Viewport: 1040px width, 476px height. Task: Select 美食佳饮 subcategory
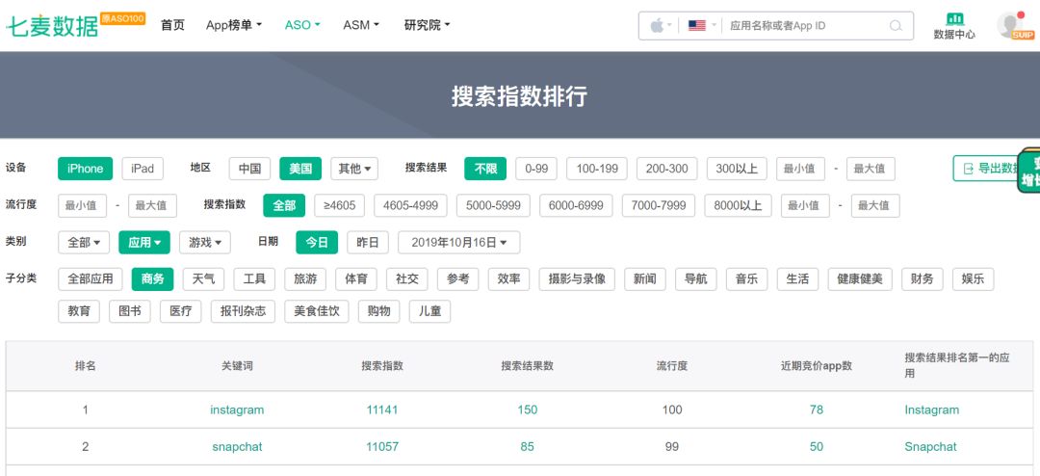(x=317, y=311)
